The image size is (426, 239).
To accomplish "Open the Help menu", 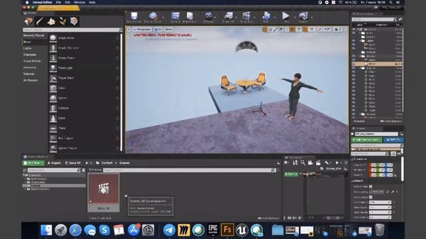I will pos(93,3).
